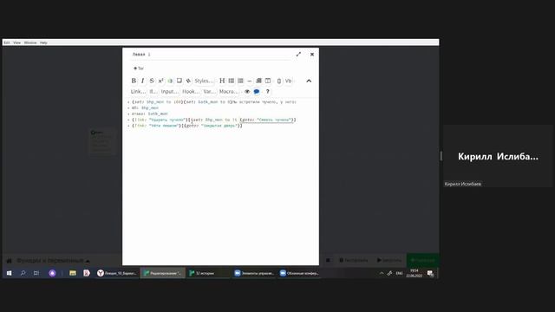Switch to the Yandex Browser window
This screenshot has height=312, width=555.
(x=117, y=273)
